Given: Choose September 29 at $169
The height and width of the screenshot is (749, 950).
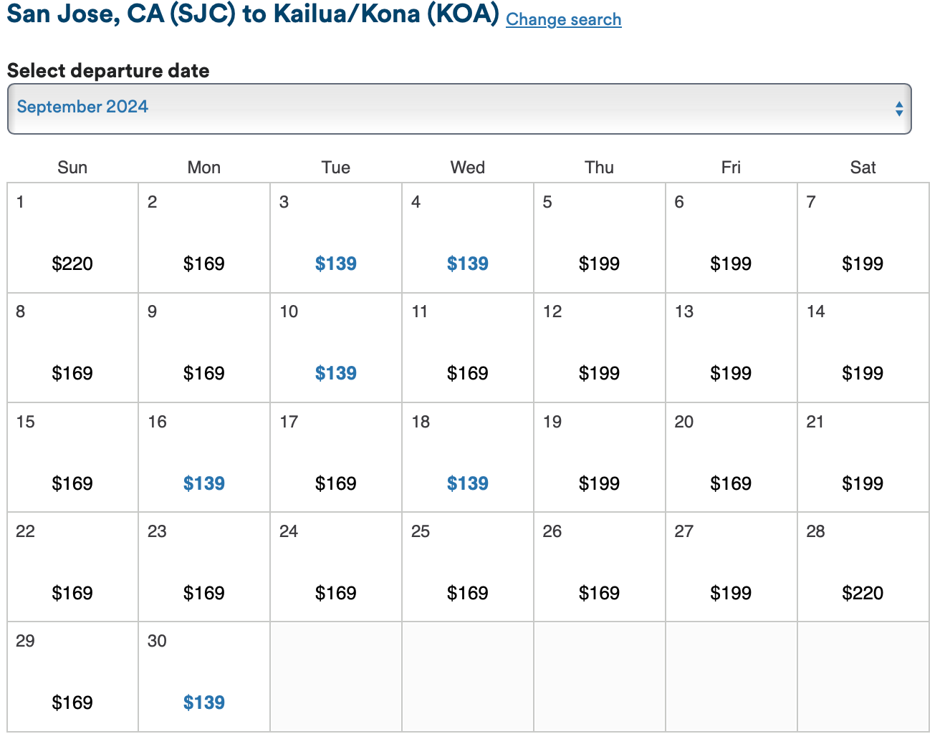Looking at the screenshot, I should point(72,702).
